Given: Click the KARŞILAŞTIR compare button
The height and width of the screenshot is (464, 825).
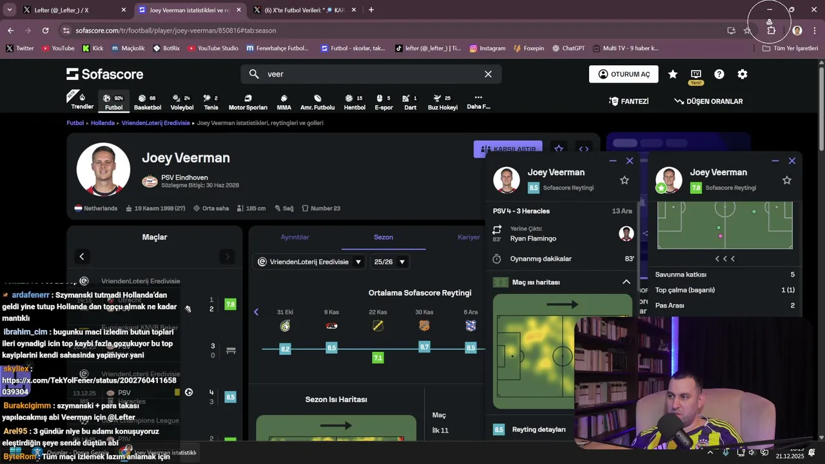Looking at the screenshot, I should tap(508, 149).
